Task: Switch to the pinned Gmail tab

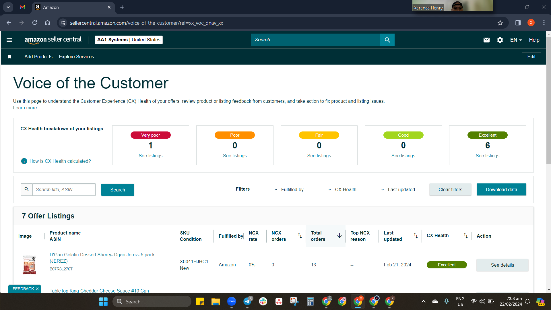Action: [x=22, y=7]
